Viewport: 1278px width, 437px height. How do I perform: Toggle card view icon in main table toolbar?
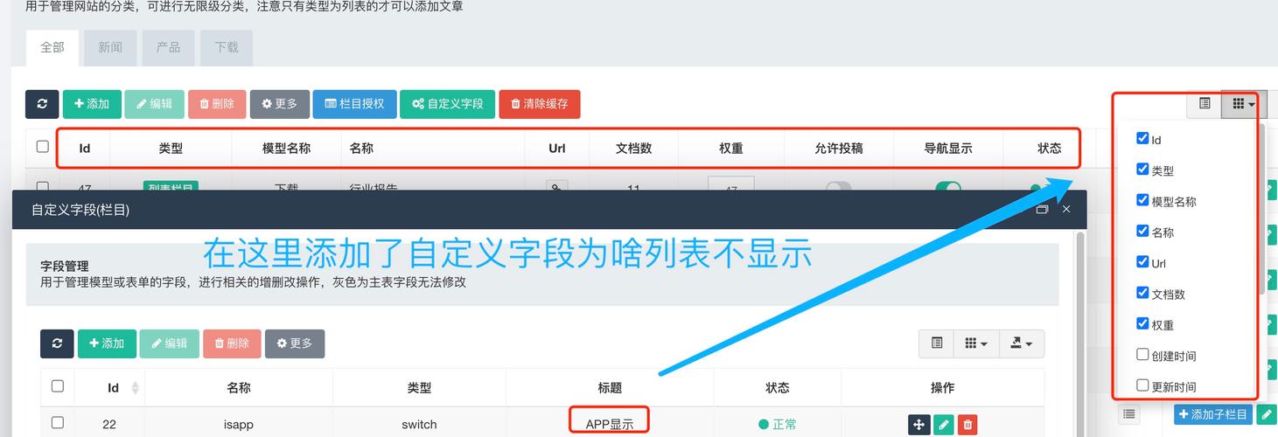tap(1205, 104)
